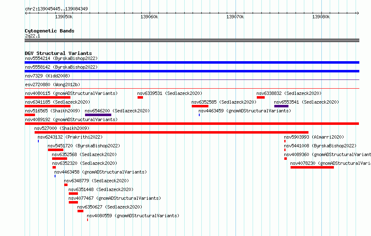Click nsv6352320 (Sedlazeck2020) label
This screenshot has height=236, width=371.
click(x=85, y=163)
